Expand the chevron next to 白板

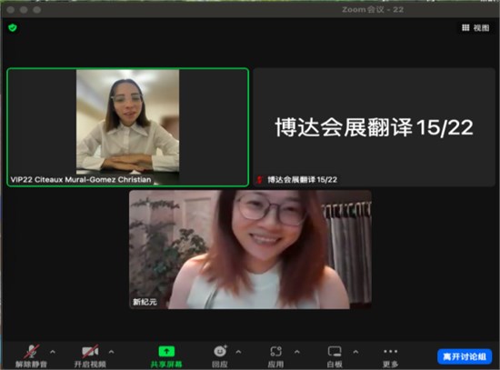tap(355, 352)
